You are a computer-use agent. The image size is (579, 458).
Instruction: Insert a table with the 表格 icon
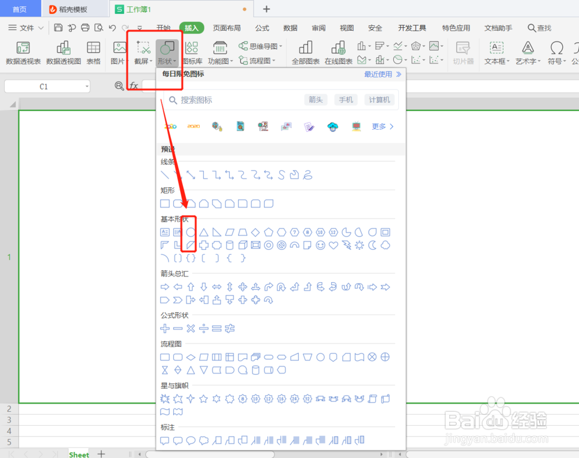pos(93,52)
